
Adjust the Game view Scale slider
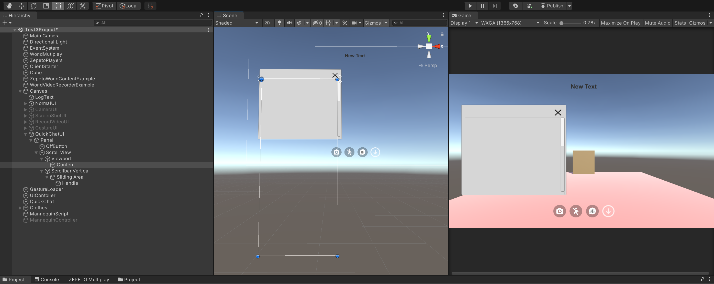pos(562,23)
